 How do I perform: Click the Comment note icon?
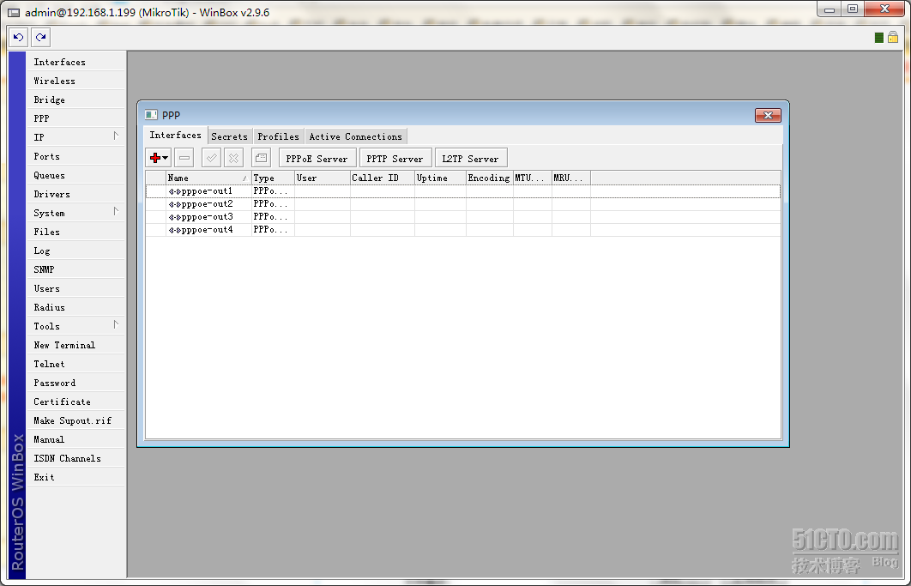click(261, 158)
